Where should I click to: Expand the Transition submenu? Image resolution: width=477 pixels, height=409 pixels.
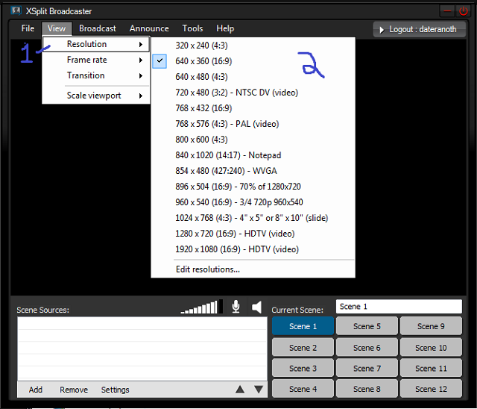96,75
